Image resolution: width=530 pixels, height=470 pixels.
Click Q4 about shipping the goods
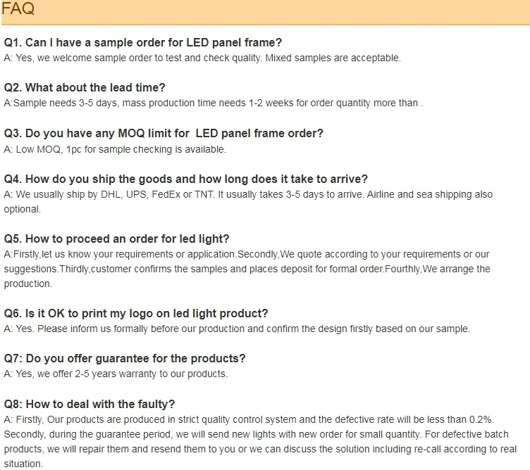coord(186,179)
